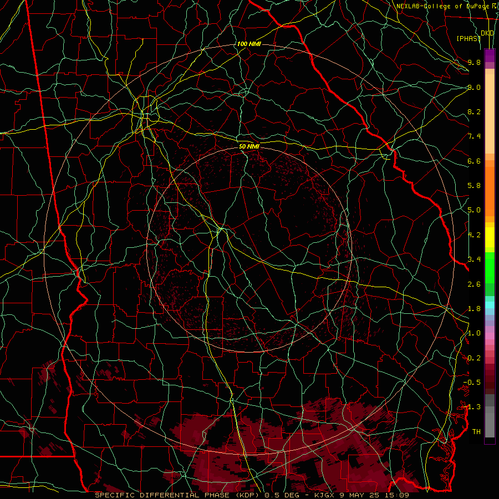Click the yellow segment of the color bar
The image size is (499, 499).
[490, 237]
